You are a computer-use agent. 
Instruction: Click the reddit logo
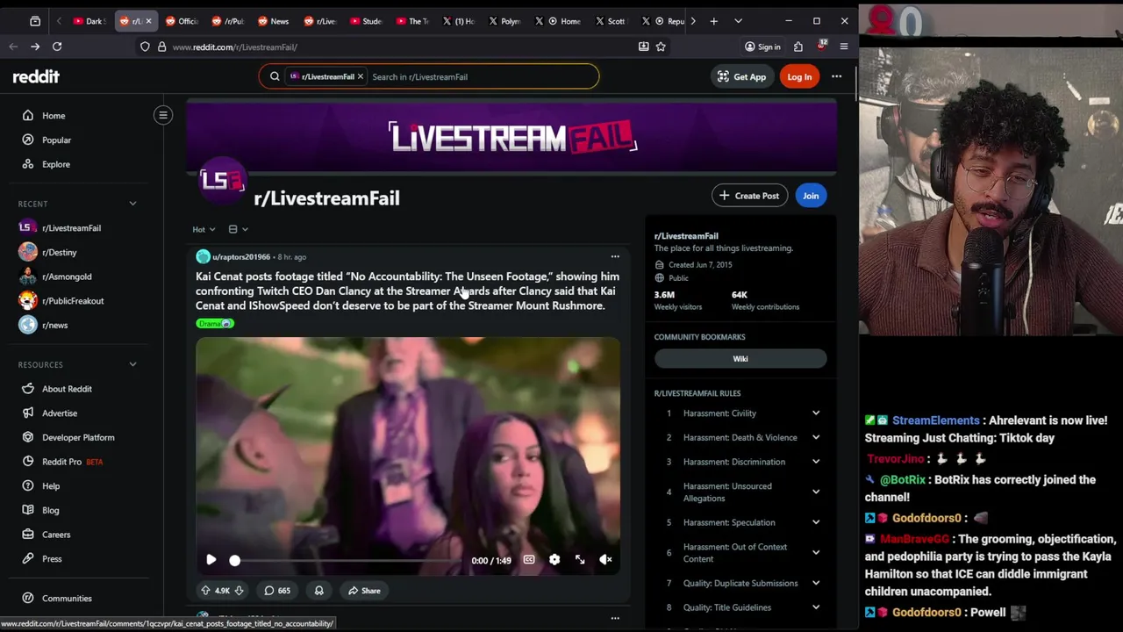tap(36, 77)
